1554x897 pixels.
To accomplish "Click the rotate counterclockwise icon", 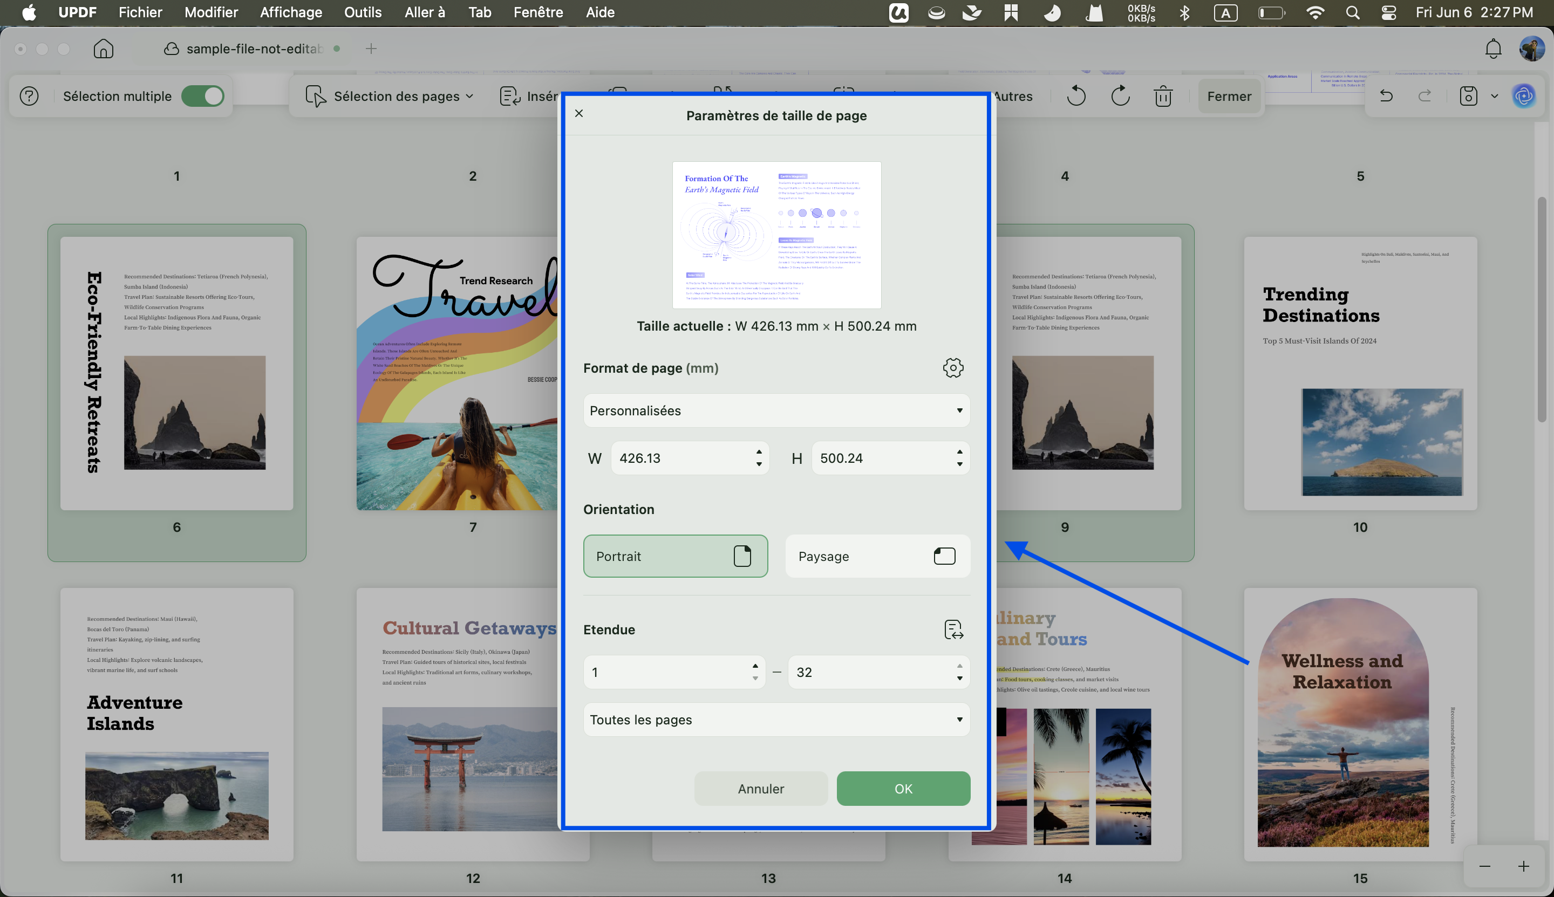I will coord(1076,96).
